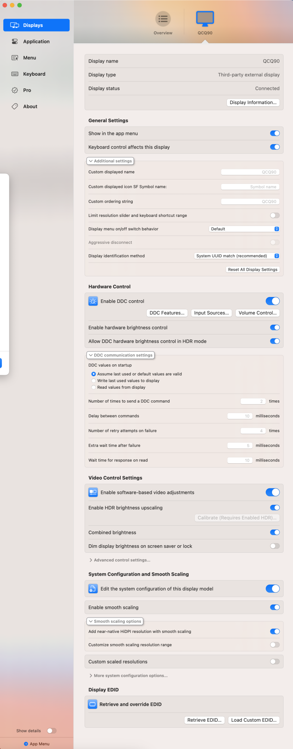The image size is (293, 749).
Task: Click the About tag icon
Action: (x=15, y=106)
